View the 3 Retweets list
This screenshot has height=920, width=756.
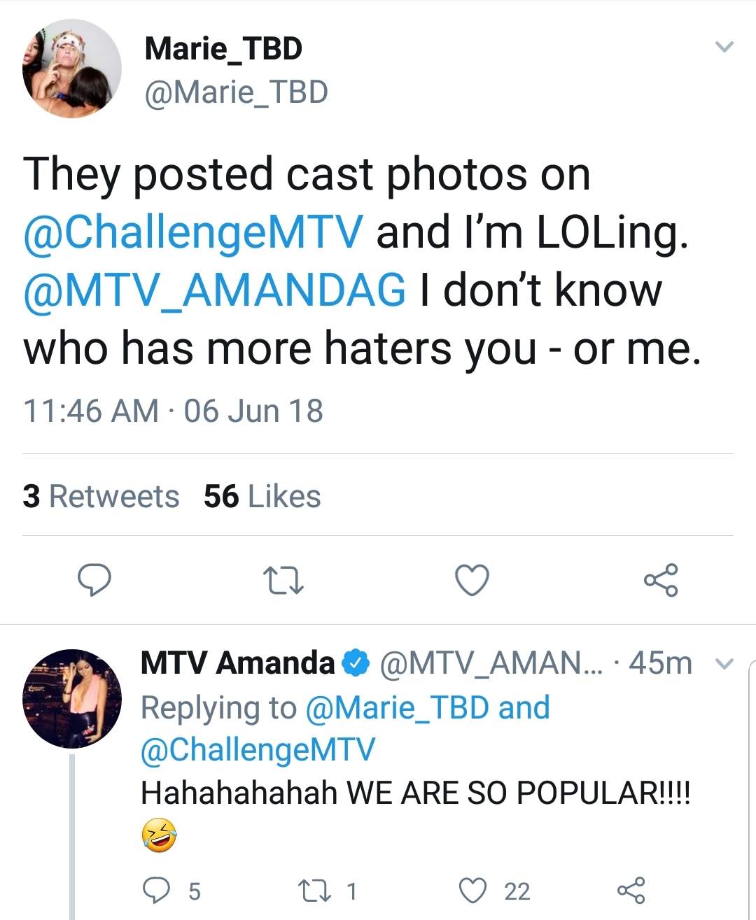tap(101, 496)
